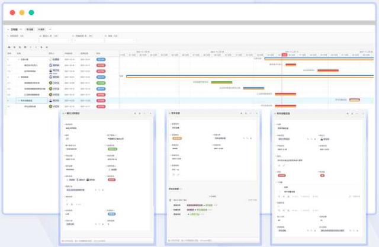The image size is (379, 247).
Task: Select the short green Gantt task bar
Action: 221,82
